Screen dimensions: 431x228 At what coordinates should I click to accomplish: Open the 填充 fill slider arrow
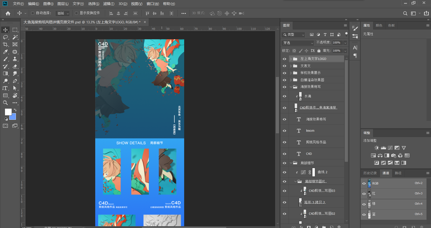(x=345, y=51)
